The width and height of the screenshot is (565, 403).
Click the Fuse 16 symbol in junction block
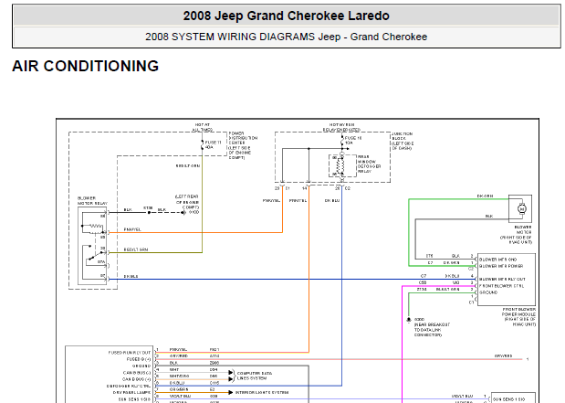tap(342, 141)
